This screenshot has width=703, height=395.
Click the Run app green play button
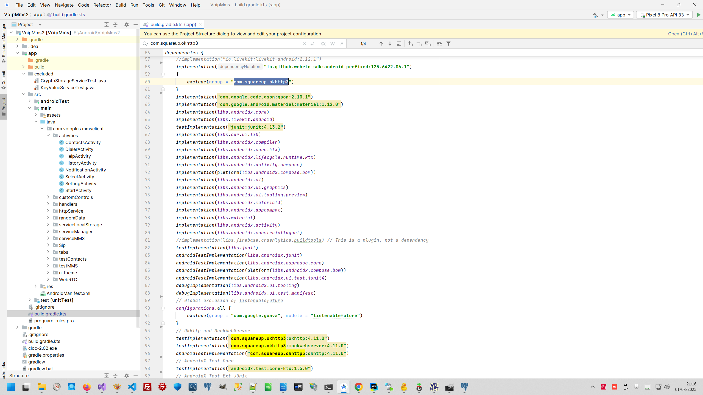tap(699, 15)
